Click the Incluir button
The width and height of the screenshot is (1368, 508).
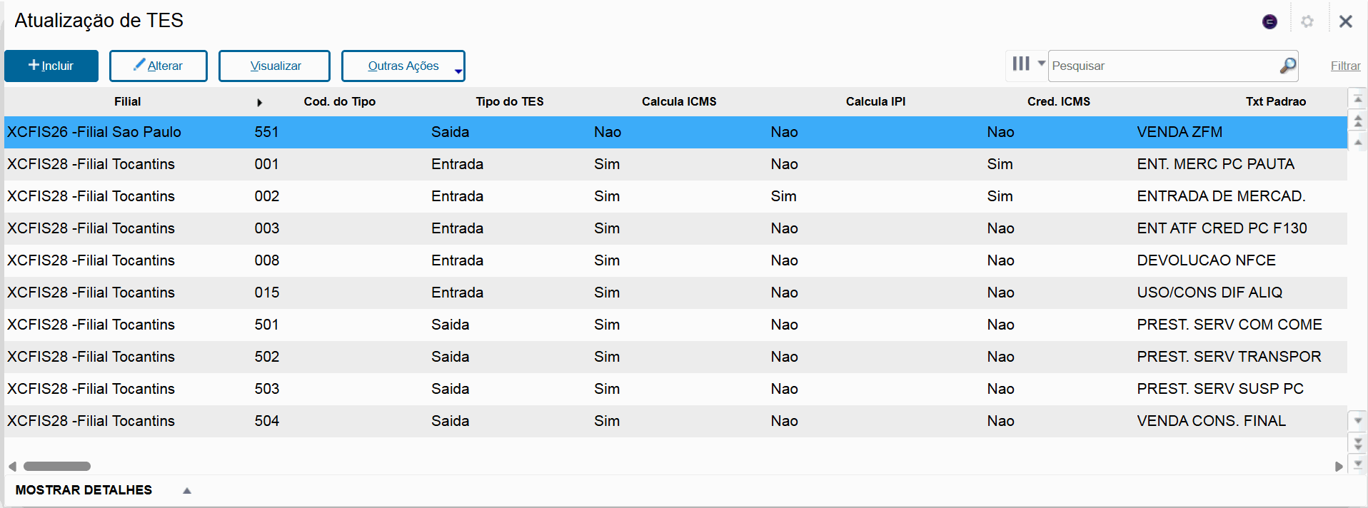pos(51,66)
